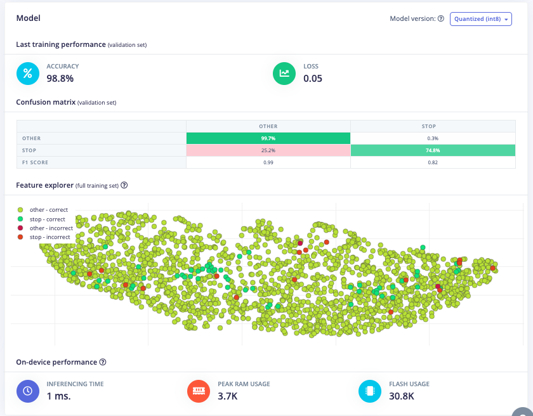This screenshot has height=416, width=533.
Task: Click the accuracy percent icon
Action: pyautogui.click(x=27, y=74)
